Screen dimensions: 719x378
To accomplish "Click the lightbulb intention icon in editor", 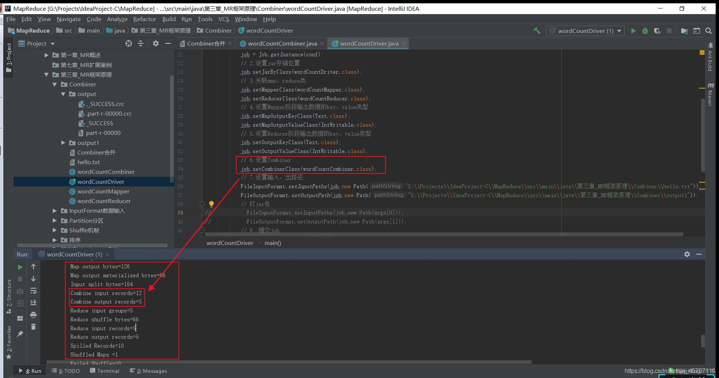I will point(211,204).
